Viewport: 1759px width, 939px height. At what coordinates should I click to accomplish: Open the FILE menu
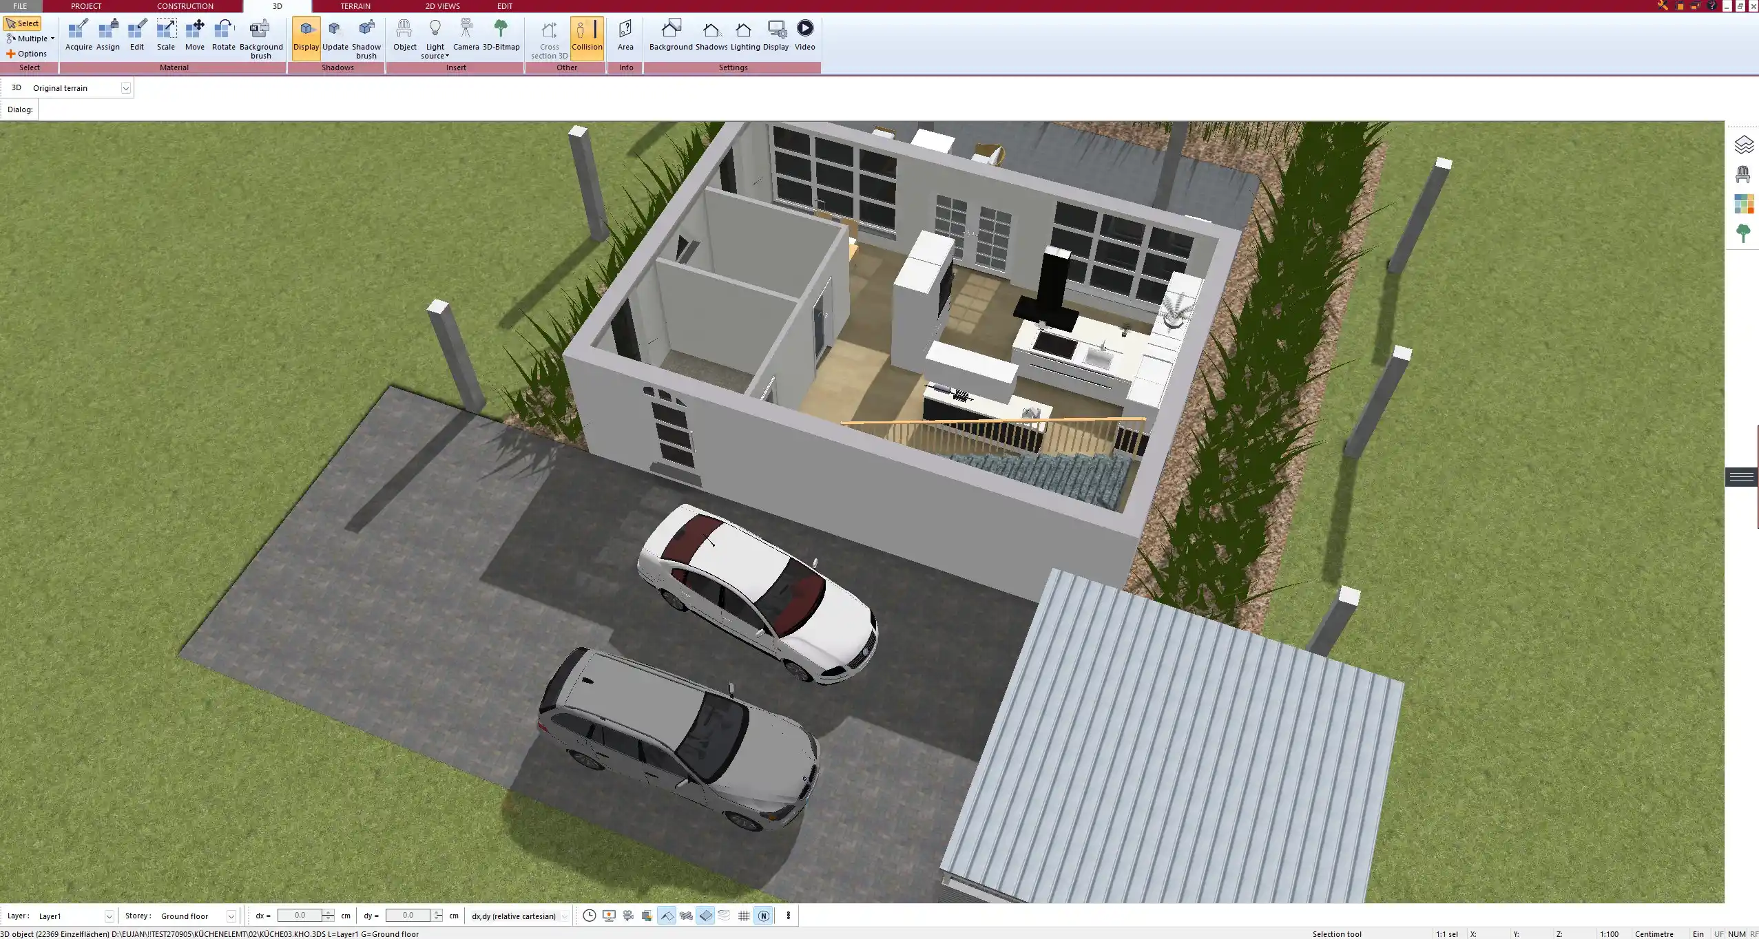pyautogui.click(x=20, y=6)
